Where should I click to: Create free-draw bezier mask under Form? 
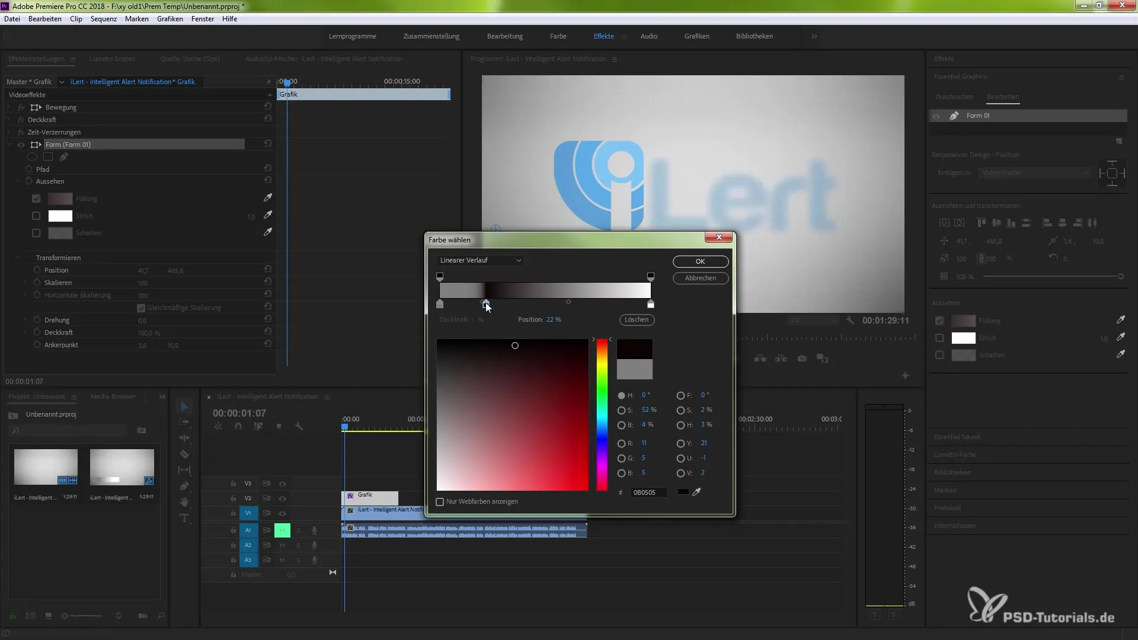pos(64,156)
